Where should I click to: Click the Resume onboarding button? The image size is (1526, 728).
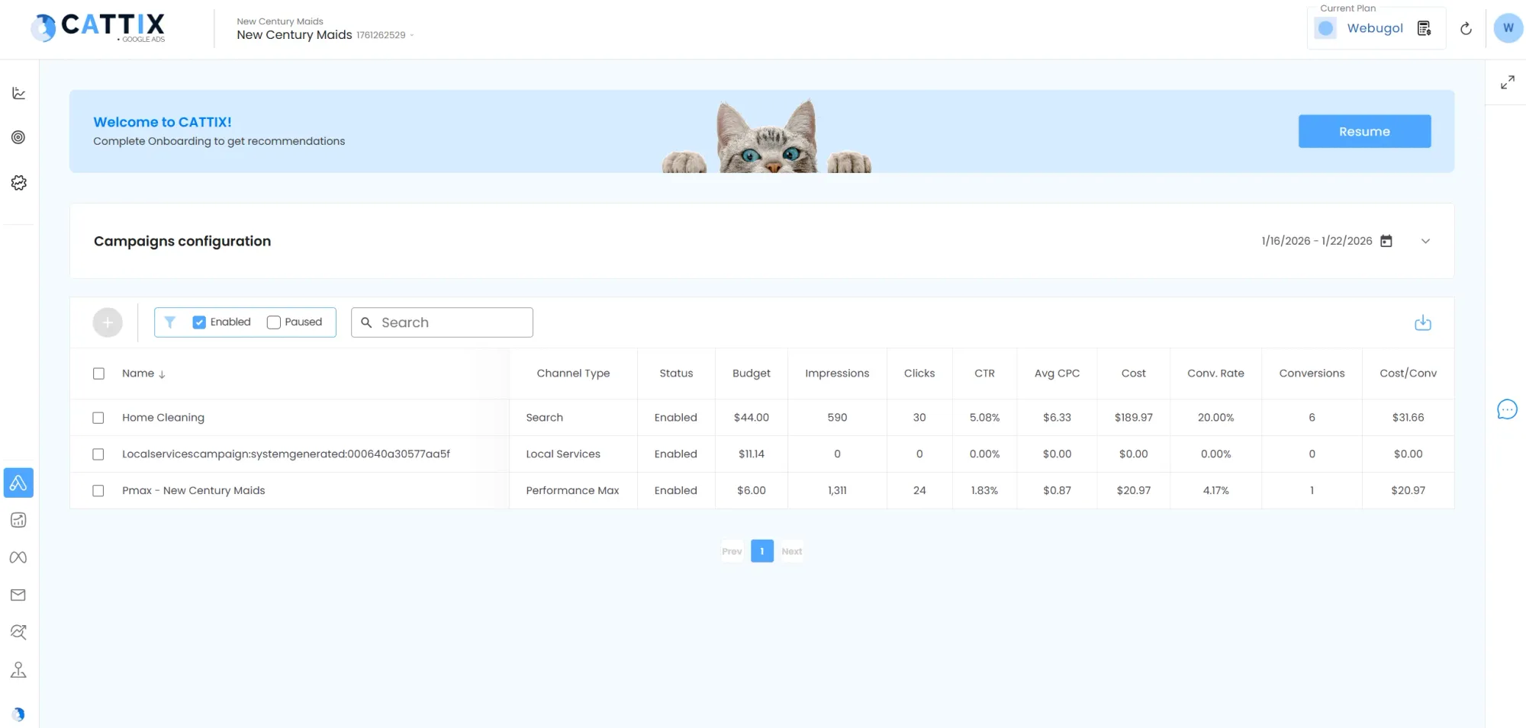pyautogui.click(x=1364, y=131)
